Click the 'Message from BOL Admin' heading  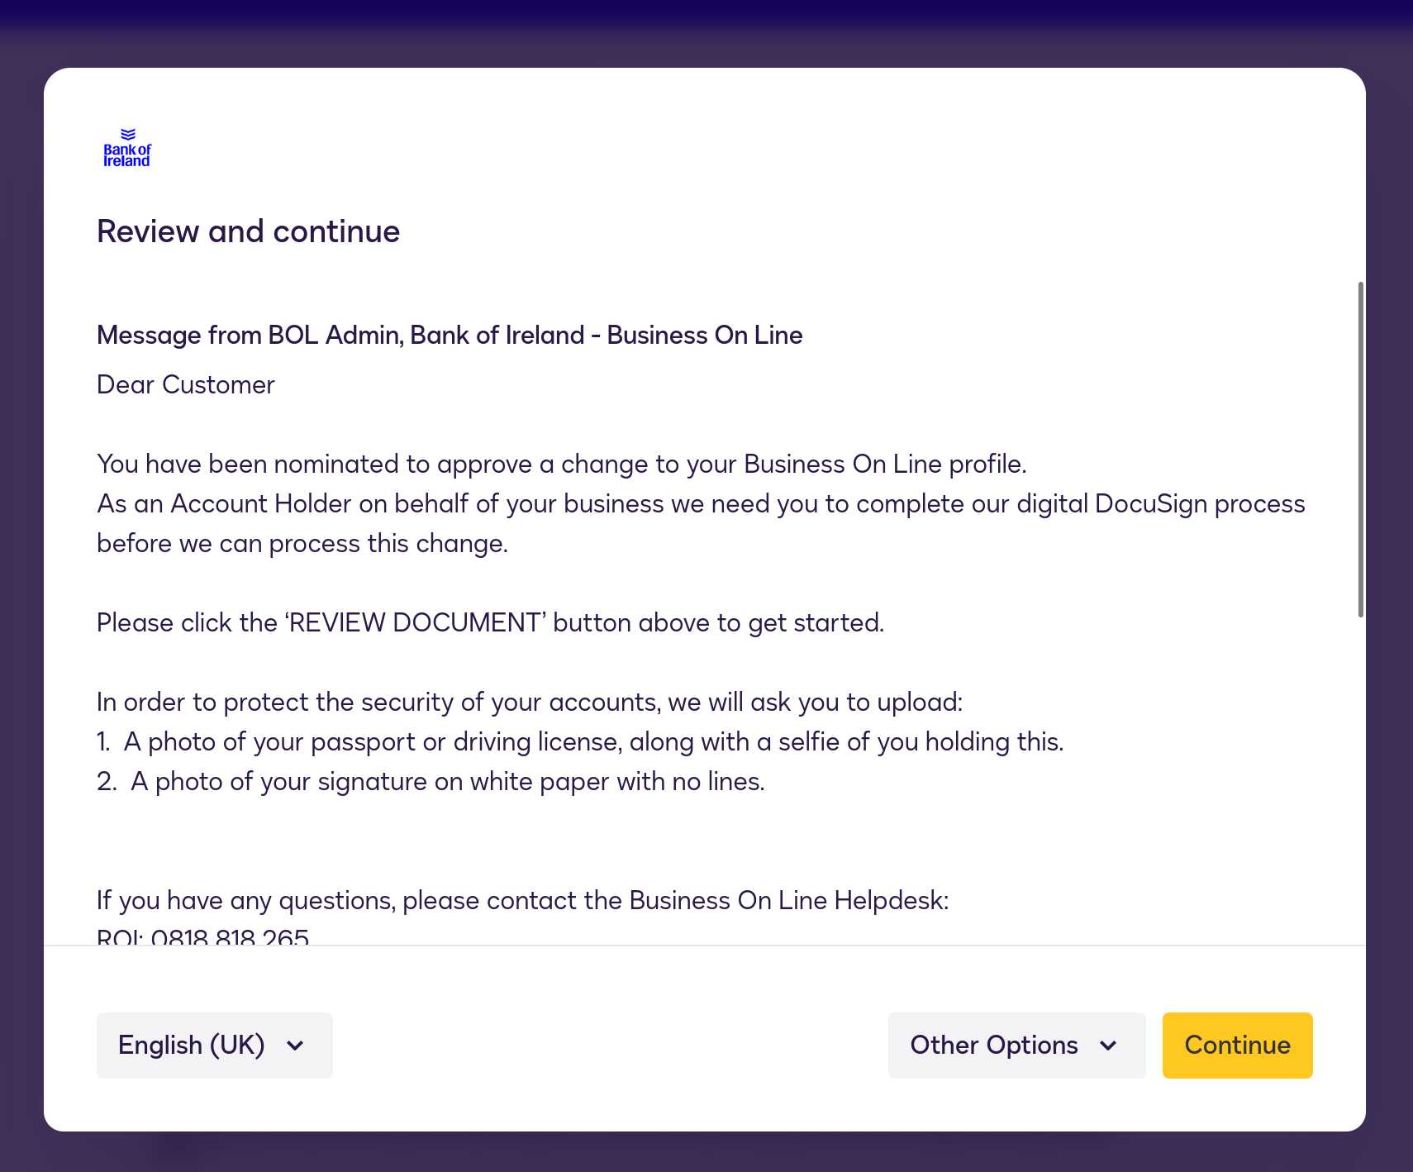[x=450, y=335]
